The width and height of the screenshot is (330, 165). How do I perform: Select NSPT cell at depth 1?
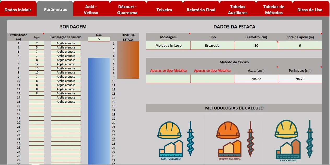tap(37, 43)
